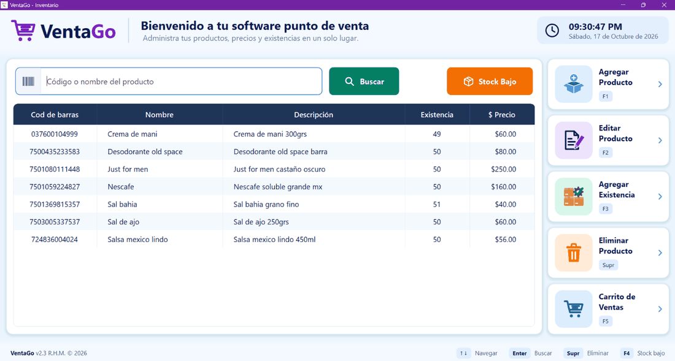This screenshot has width=675, height=361.
Task: Open Agregar Producto via its chevron arrow
Action: click(660, 84)
